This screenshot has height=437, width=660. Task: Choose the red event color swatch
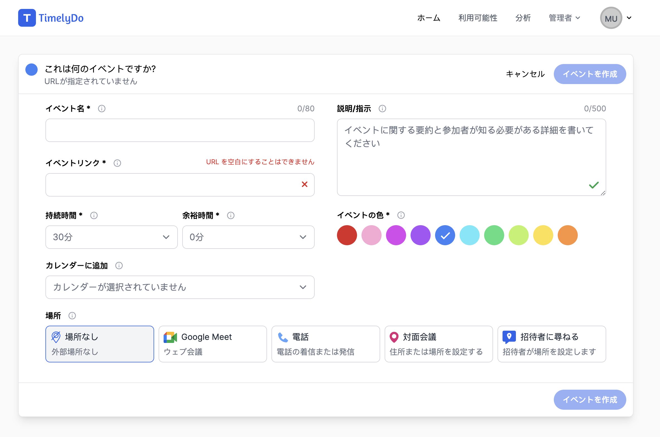pyautogui.click(x=347, y=235)
